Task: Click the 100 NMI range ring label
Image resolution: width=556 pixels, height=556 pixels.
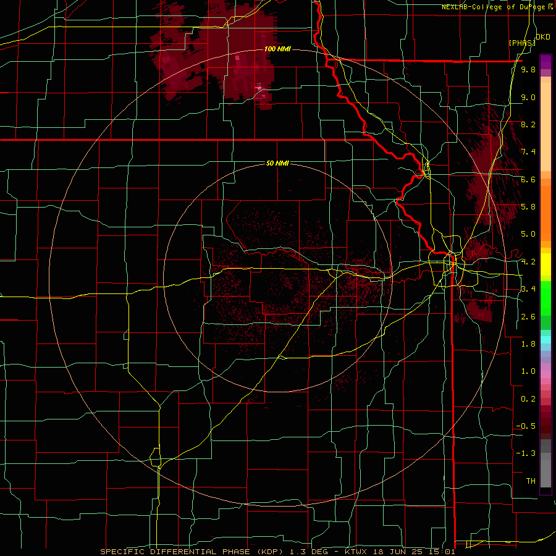Action: tap(277, 49)
